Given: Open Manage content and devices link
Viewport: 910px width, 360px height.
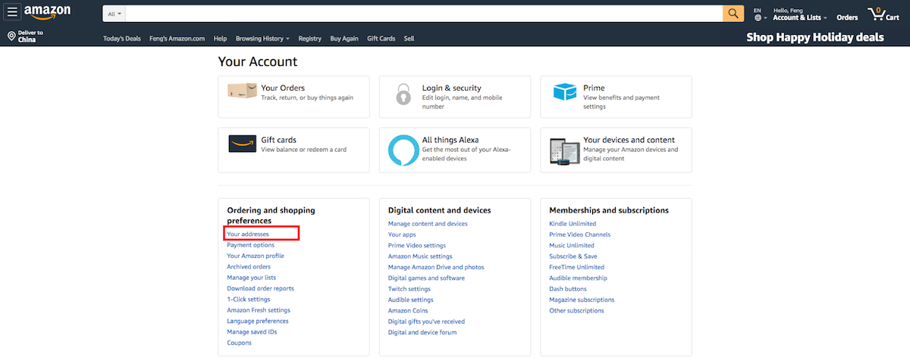Looking at the screenshot, I should [428, 224].
